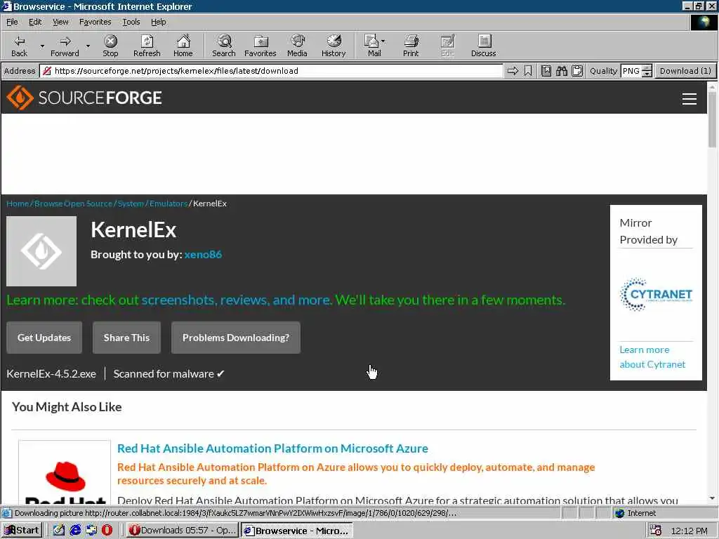Select the Browservice taskbar button
The image size is (719, 539).
(297, 531)
